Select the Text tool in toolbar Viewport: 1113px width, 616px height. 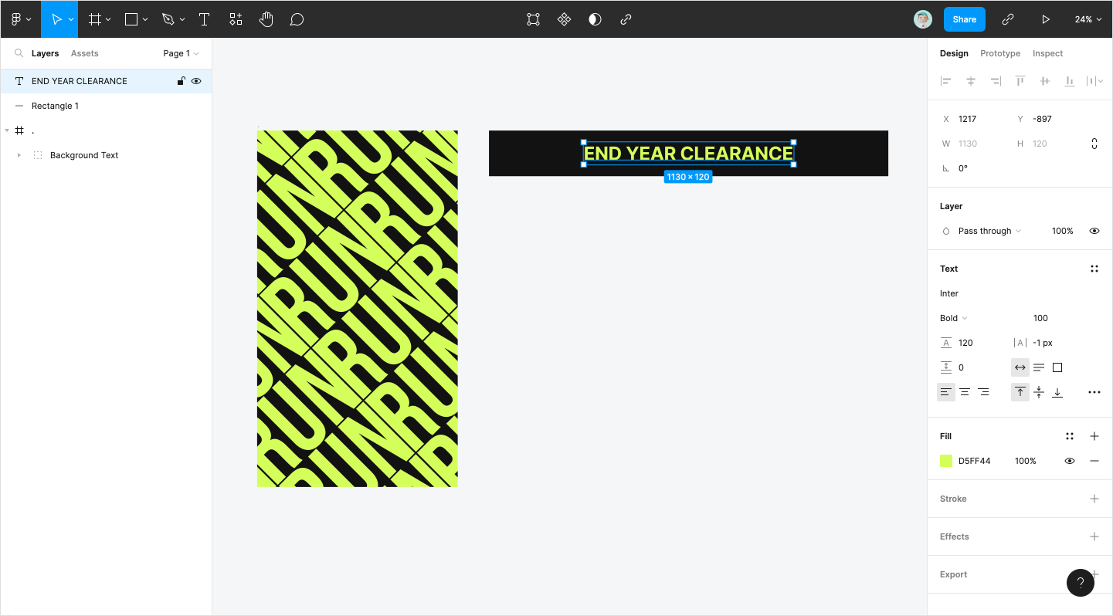tap(204, 19)
